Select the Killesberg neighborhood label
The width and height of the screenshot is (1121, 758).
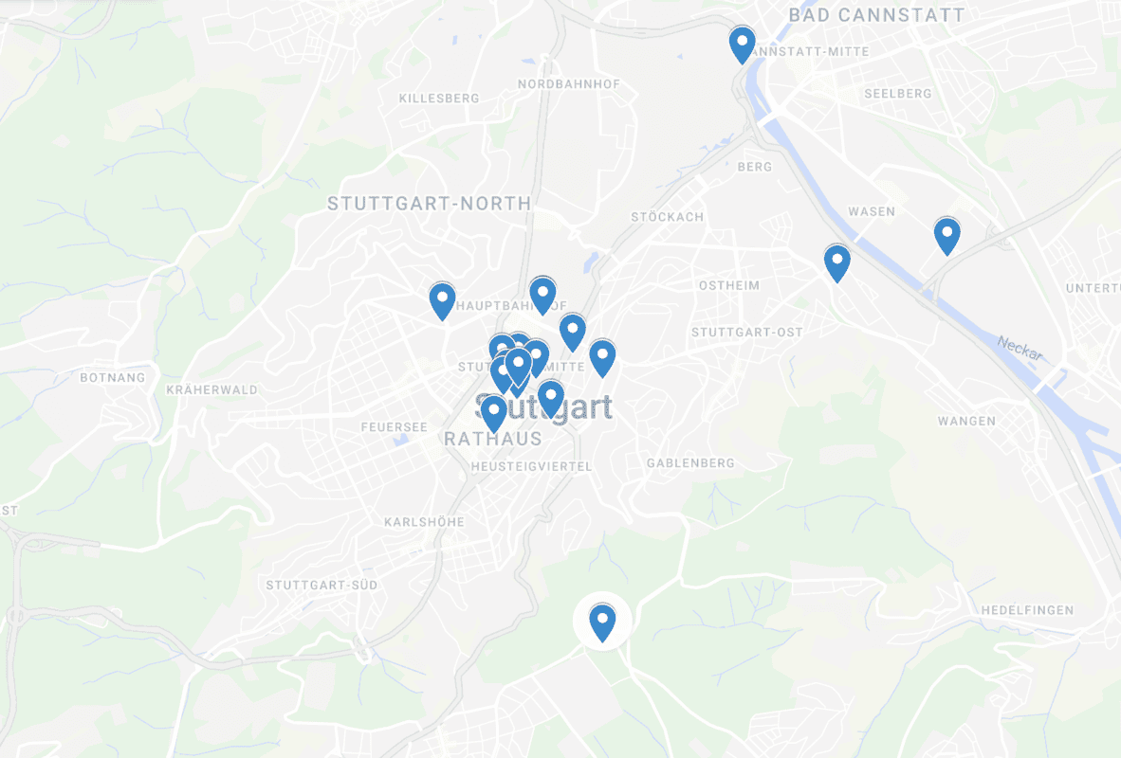click(439, 99)
